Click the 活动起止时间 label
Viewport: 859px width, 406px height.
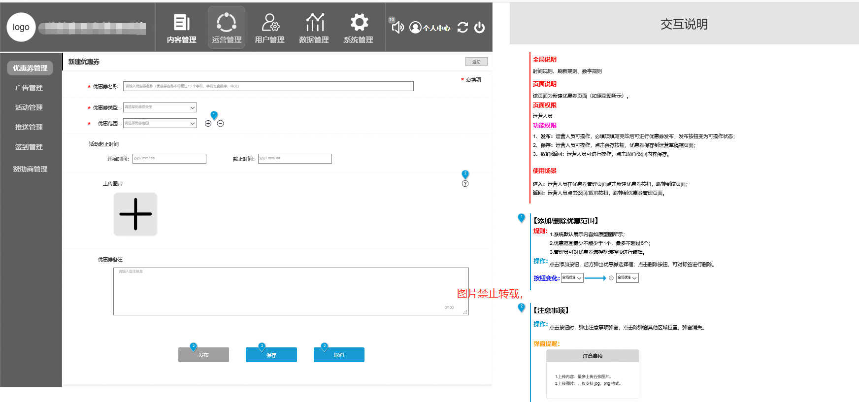(103, 144)
